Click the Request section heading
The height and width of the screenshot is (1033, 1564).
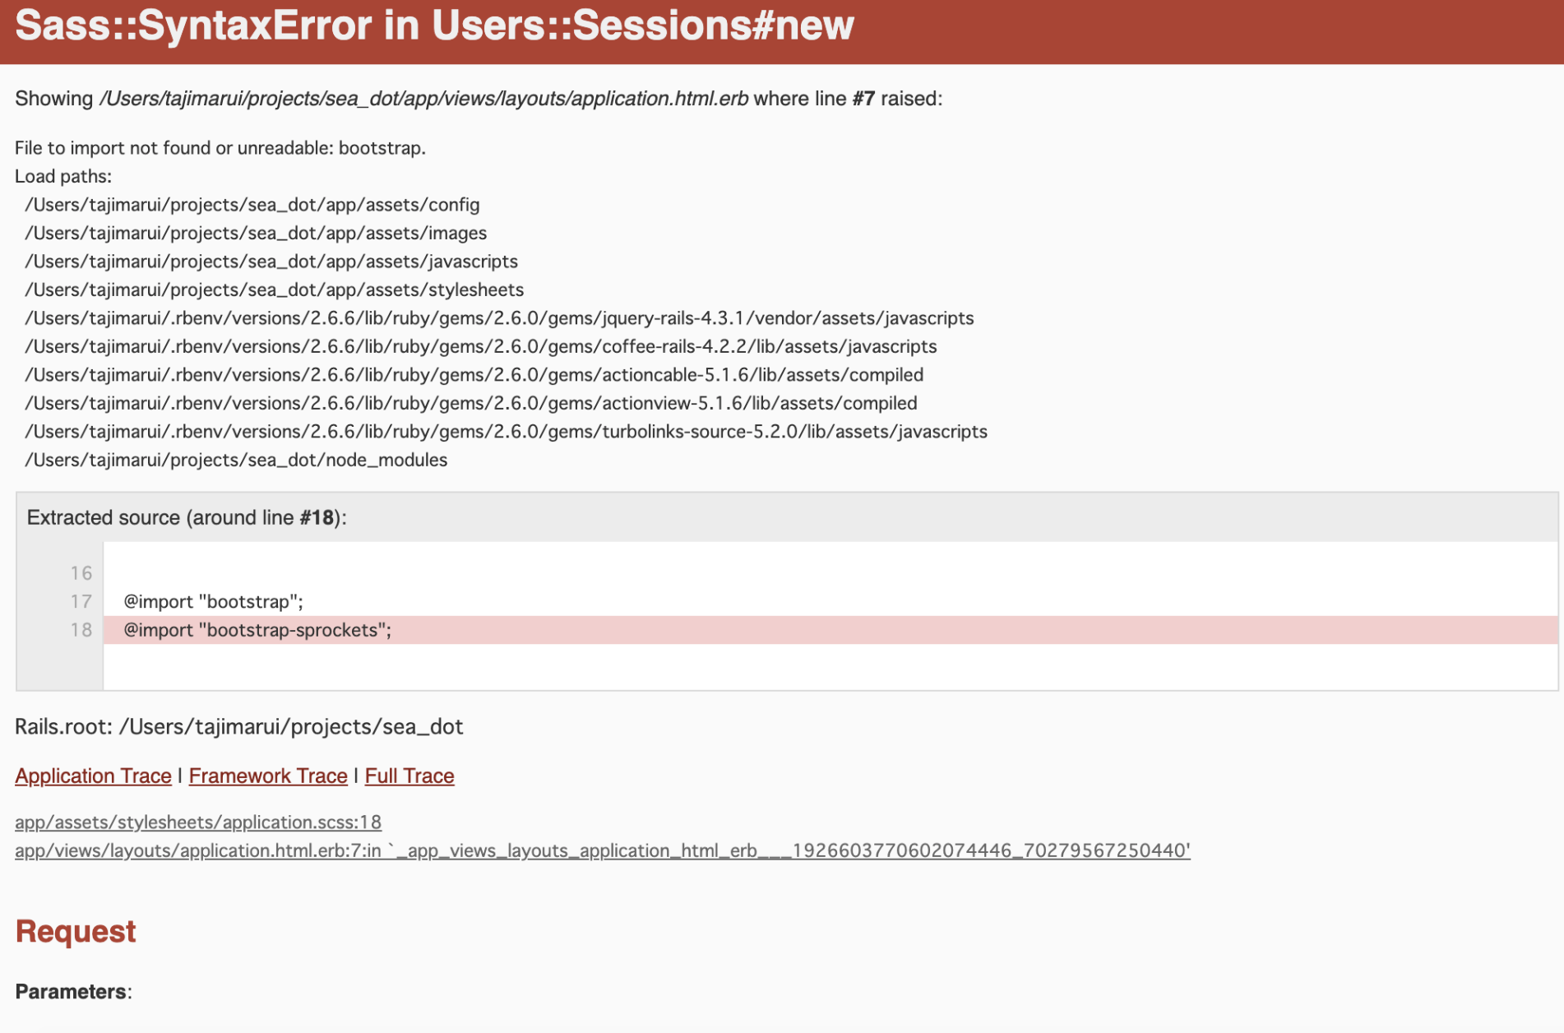point(76,931)
